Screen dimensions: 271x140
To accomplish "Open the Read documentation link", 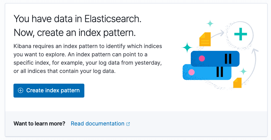I will click(x=97, y=123).
